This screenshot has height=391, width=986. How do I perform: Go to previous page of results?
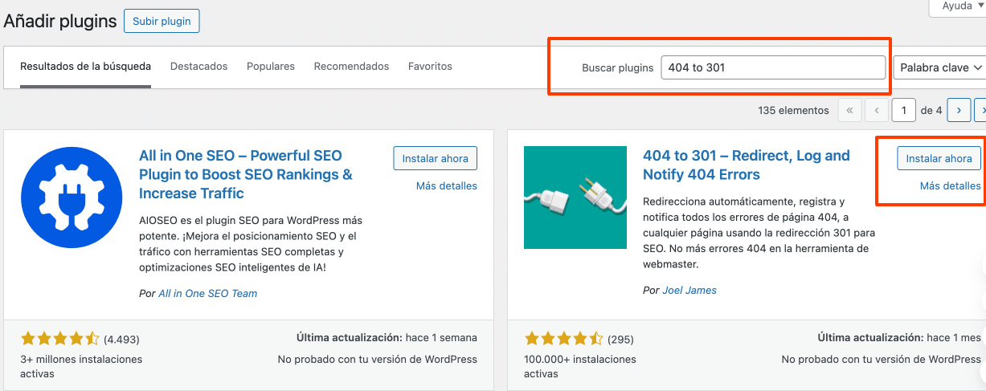pyautogui.click(x=877, y=110)
